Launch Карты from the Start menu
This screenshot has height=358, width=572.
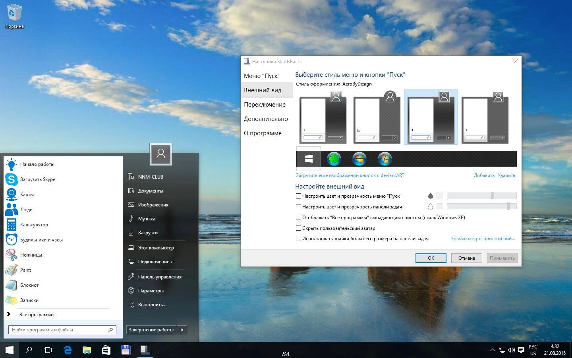coord(63,195)
